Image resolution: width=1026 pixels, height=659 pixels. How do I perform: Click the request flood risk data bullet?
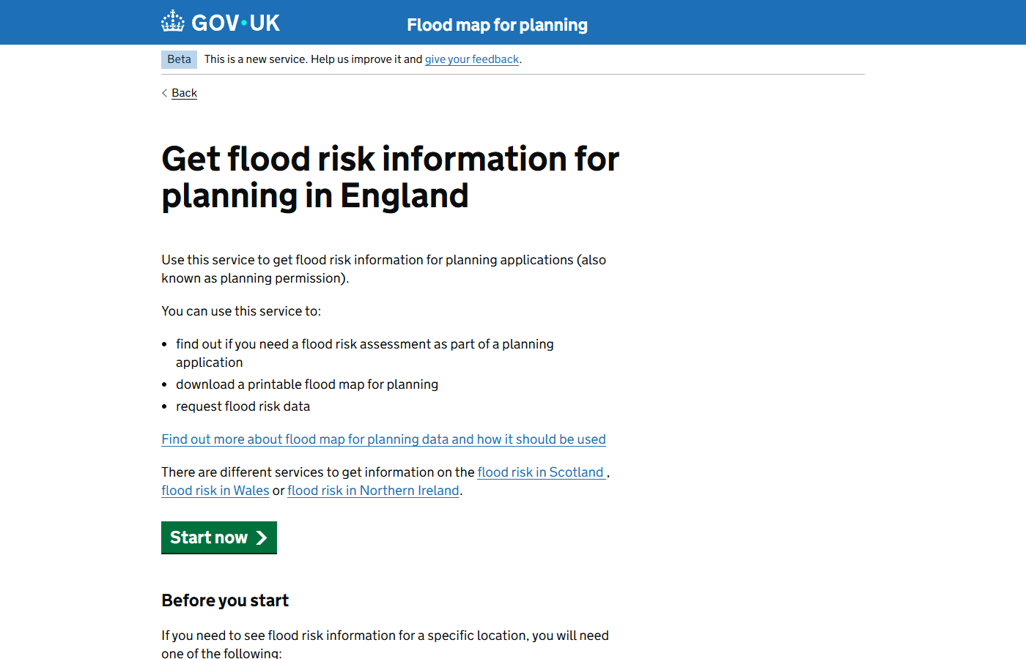(x=243, y=406)
